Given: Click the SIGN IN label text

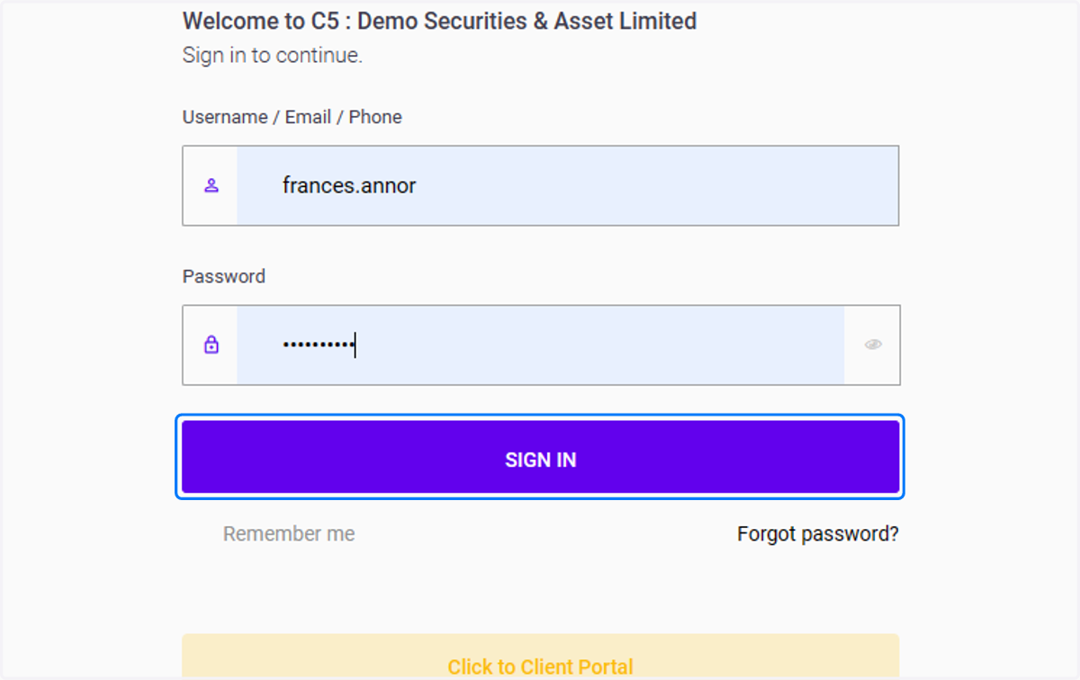Looking at the screenshot, I should (540, 460).
